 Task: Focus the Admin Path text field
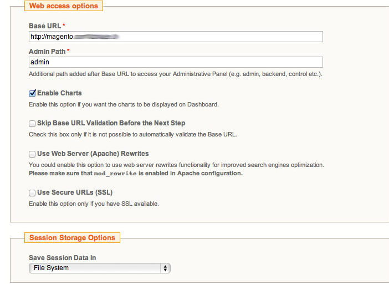tap(176, 62)
